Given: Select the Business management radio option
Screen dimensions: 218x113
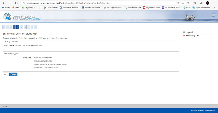Looking at the screenshot, I should [x=35, y=61].
